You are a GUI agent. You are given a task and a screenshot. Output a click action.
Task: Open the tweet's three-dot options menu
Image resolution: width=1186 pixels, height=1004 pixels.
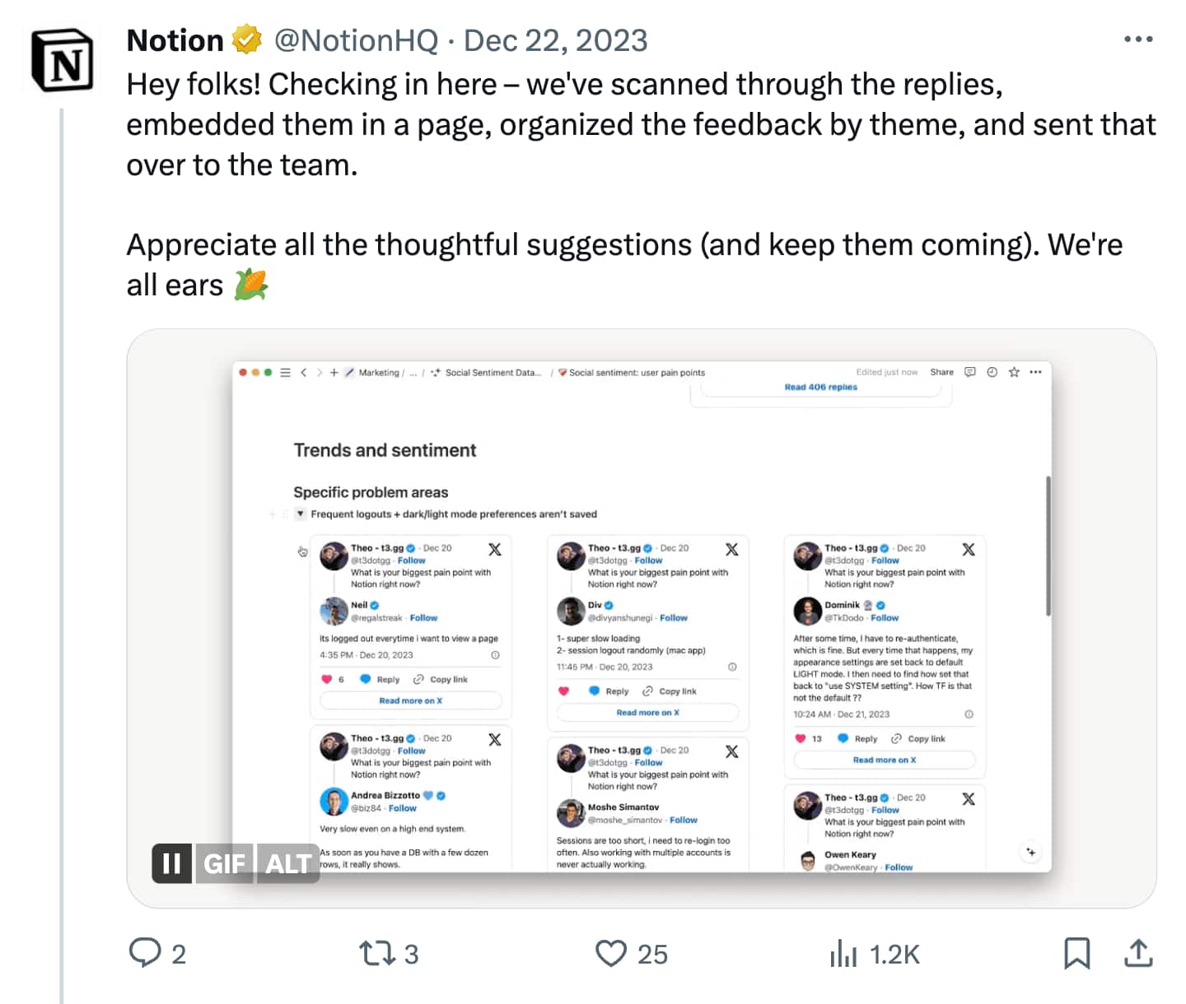click(x=1140, y=39)
